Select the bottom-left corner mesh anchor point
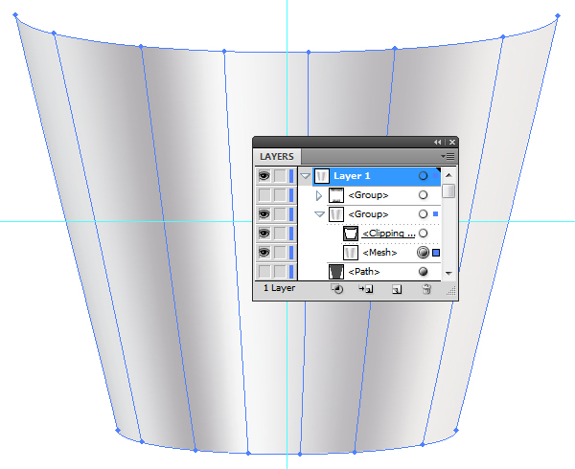Image resolution: width=575 pixels, height=469 pixels. click(118, 430)
